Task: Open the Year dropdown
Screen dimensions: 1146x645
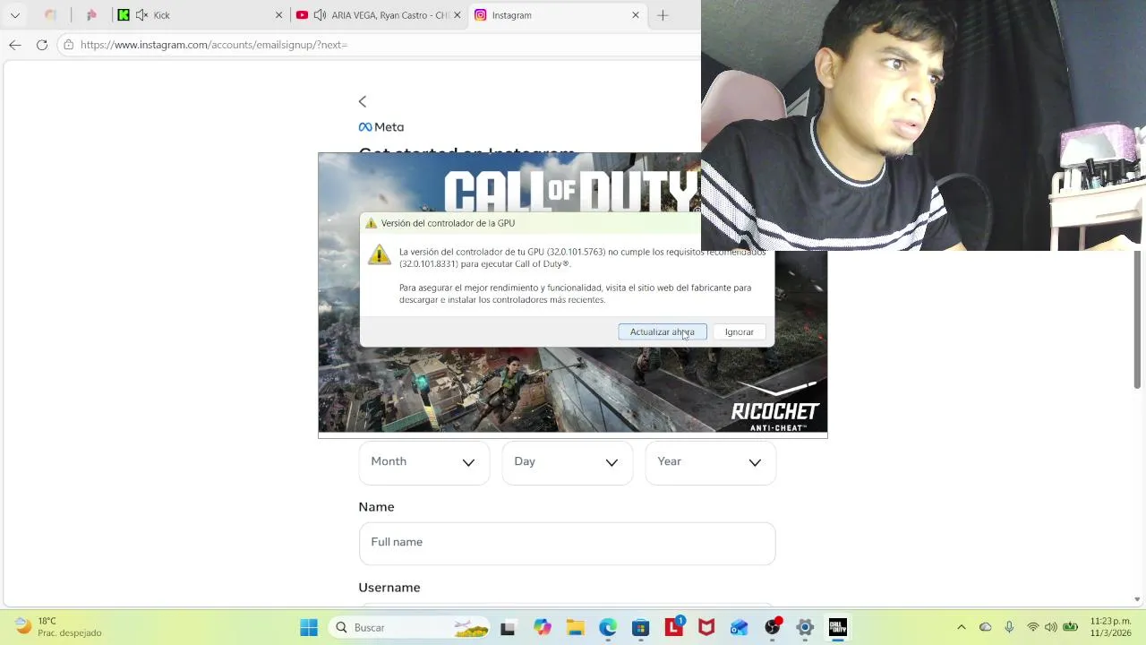Action: pyautogui.click(x=711, y=462)
